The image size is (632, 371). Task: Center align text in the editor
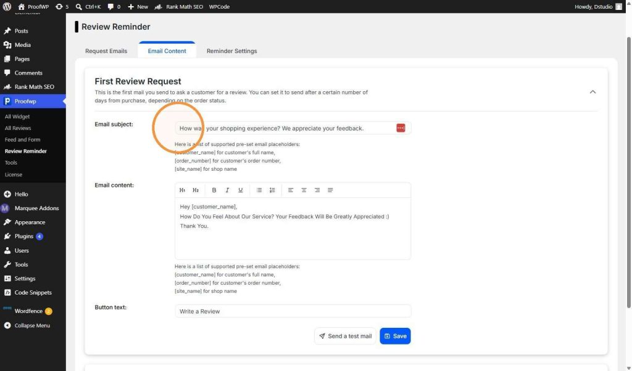tap(304, 190)
